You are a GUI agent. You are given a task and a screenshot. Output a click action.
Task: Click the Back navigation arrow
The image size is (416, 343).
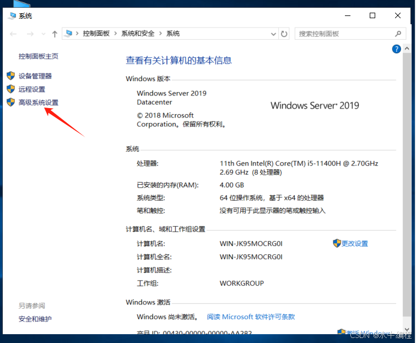[x=13, y=34]
